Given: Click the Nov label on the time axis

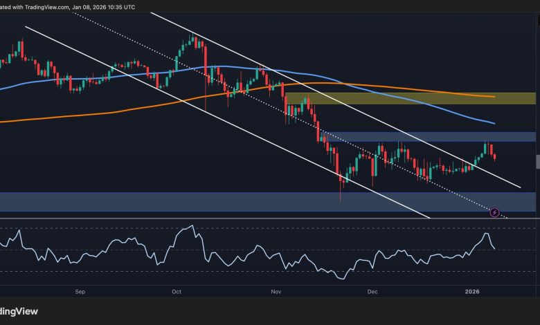Looking at the screenshot, I should tap(276, 292).
